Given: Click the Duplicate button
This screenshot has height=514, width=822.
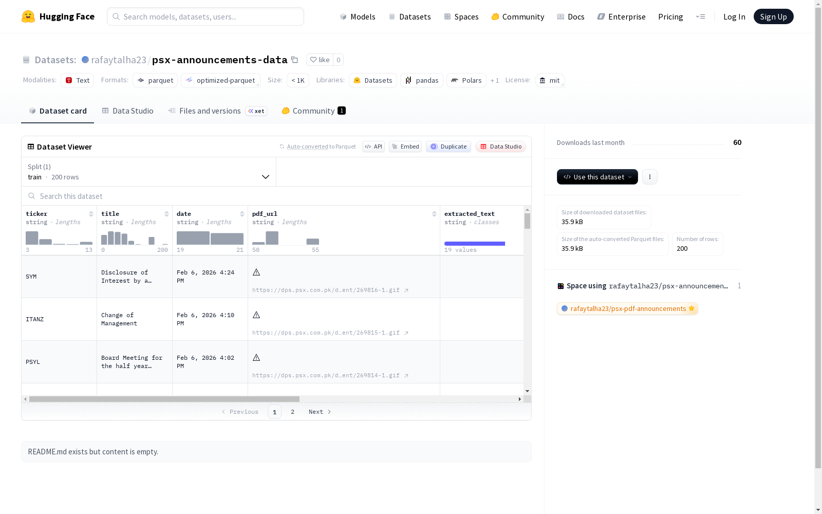Looking at the screenshot, I should click(449, 146).
